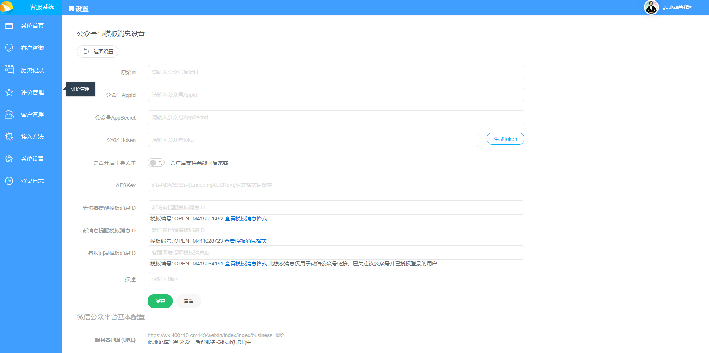Click the access method plug icon

point(9,136)
